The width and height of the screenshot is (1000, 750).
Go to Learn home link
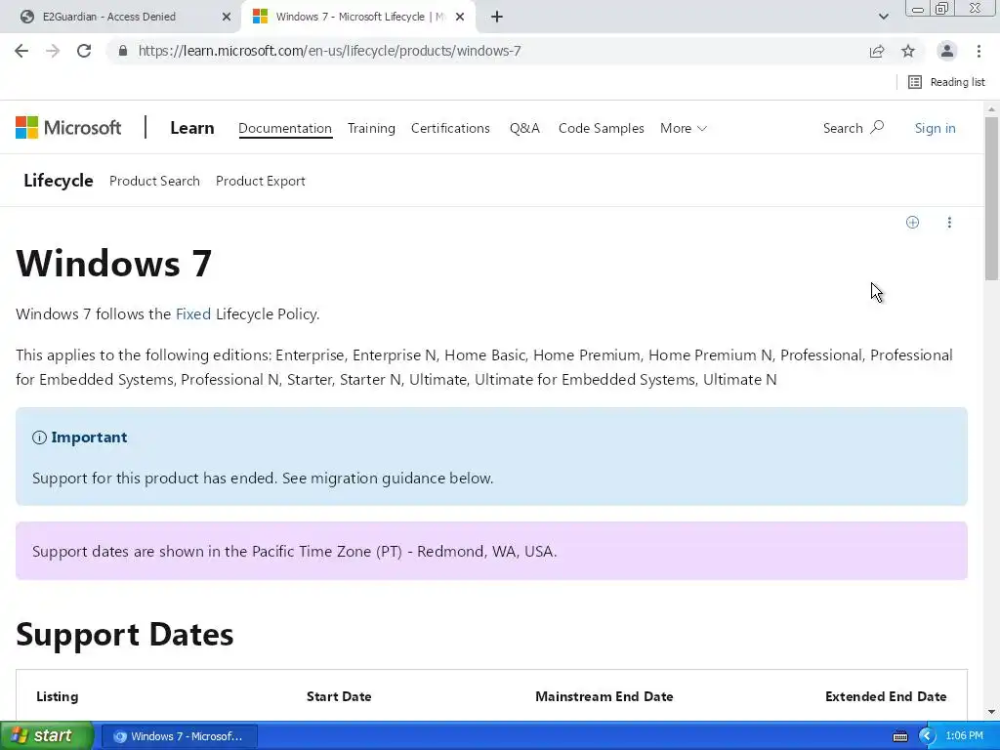pos(192,128)
